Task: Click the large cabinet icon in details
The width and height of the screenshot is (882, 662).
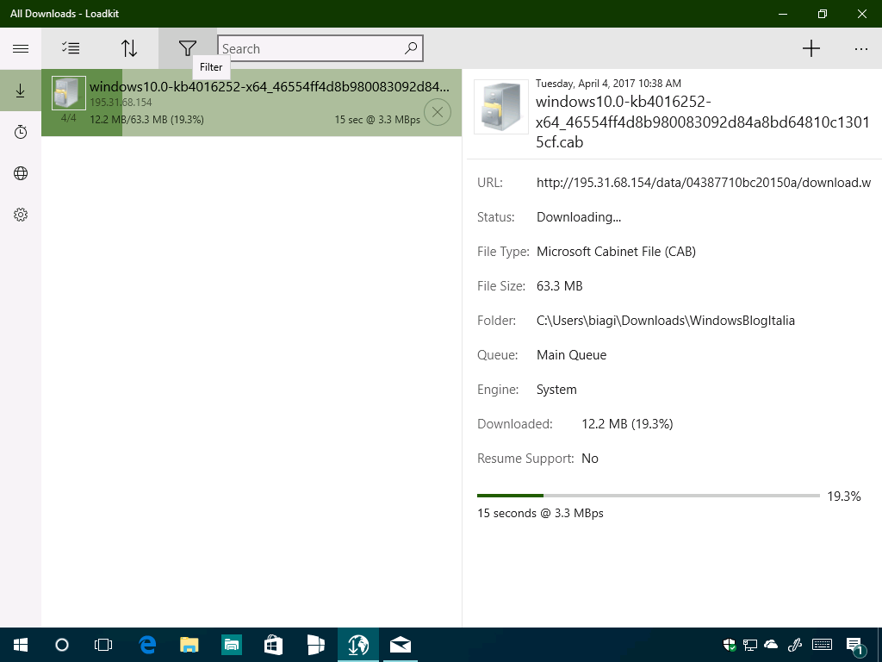Action: click(501, 107)
